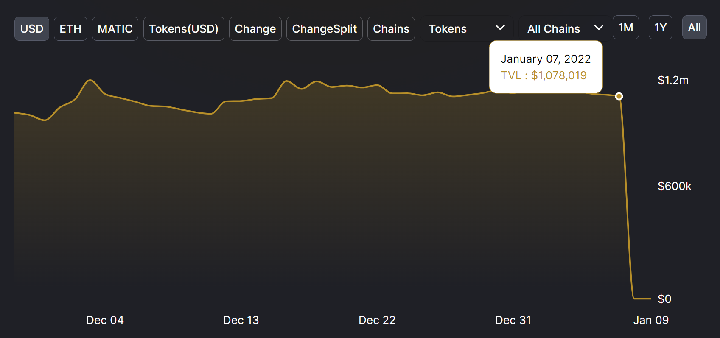Click the Dec 04 x-axis label
720x338 pixels.
(x=105, y=320)
